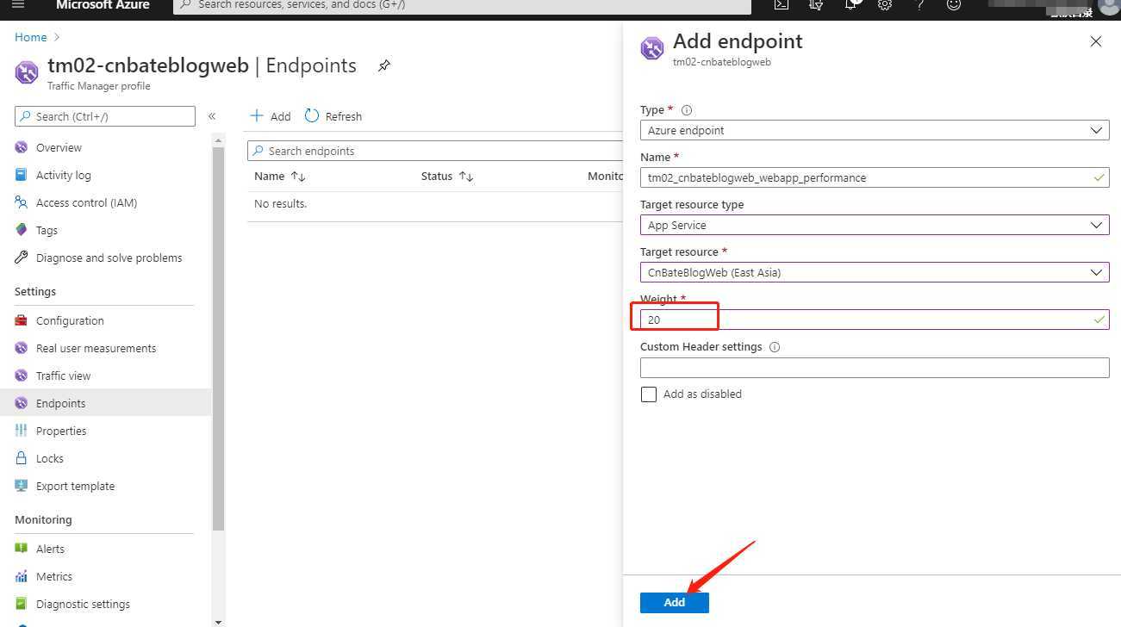Click the Weight input field
The image size is (1121, 627).
[x=875, y=320]
